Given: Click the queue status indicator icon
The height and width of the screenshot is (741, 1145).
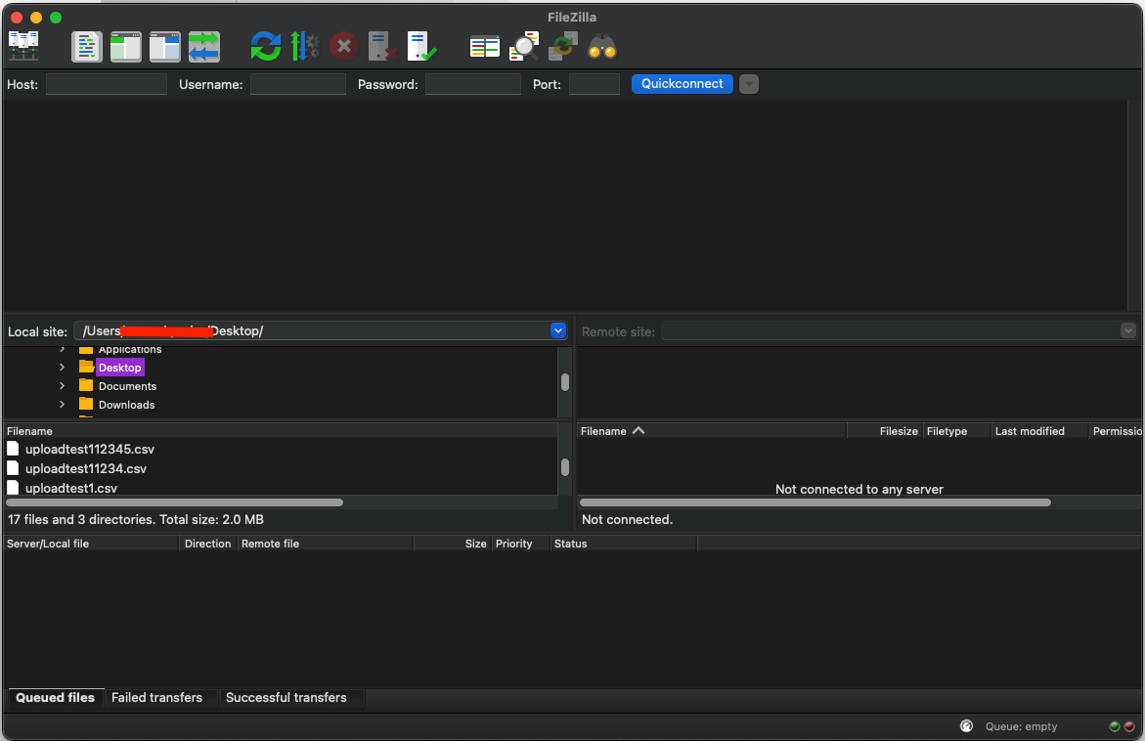Looking at the screenshot, I should (966, 725).
